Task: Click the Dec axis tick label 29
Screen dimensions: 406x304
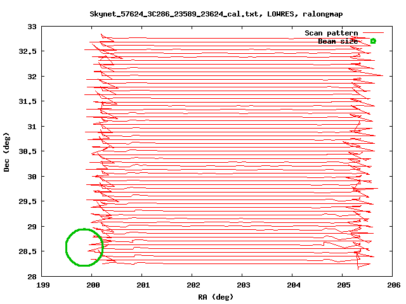Action: [x=32, y=227]
